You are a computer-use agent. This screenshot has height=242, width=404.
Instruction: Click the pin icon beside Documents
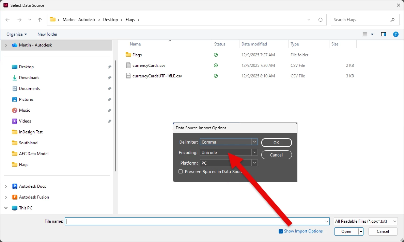pos(109,89)
